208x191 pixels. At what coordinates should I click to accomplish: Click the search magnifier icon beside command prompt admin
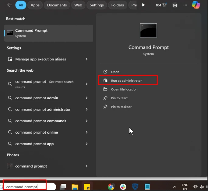tap(10, 98)
